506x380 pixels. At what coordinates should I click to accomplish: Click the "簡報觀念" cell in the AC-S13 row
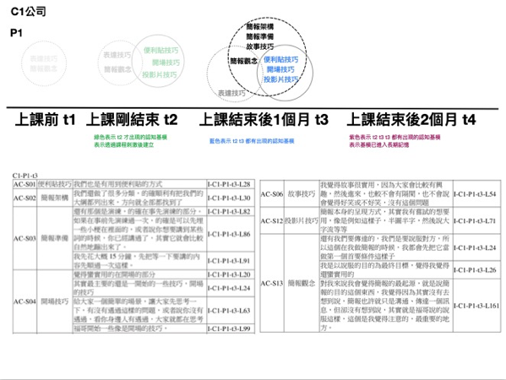click(302, 283)
